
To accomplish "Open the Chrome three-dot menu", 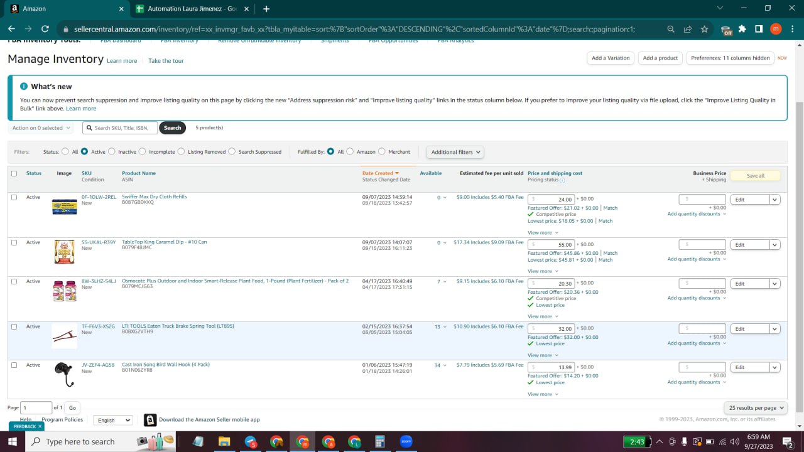I will tap(791, 29).
